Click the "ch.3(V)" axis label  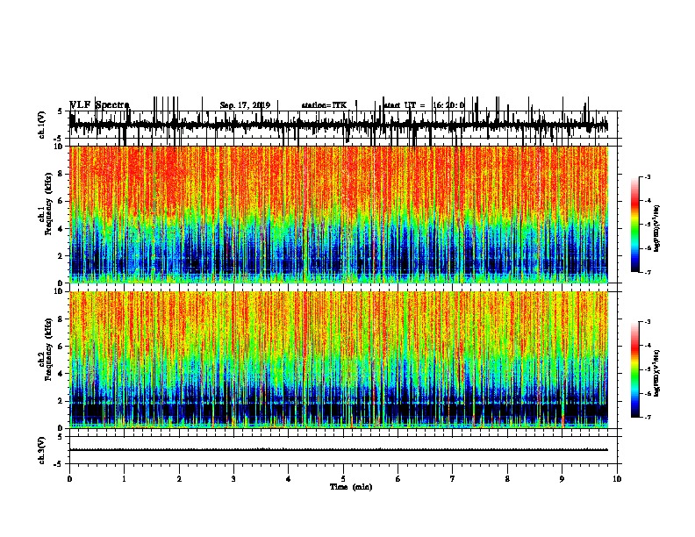pyautogui.click(x=42, y=450)
